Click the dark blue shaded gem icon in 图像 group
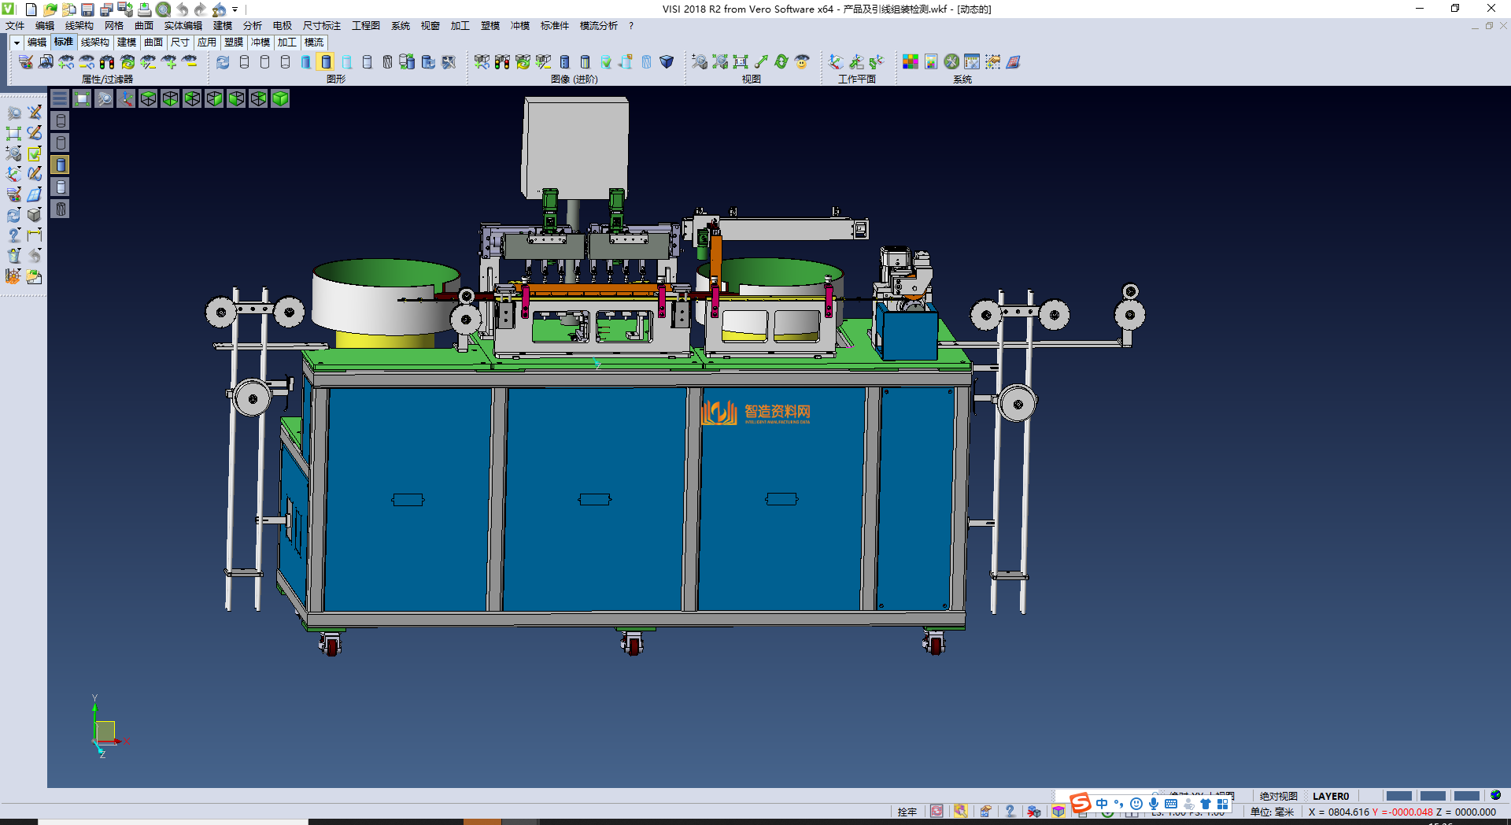The image size is (1511, 825). pyautogui.click(x=667, y=62)
